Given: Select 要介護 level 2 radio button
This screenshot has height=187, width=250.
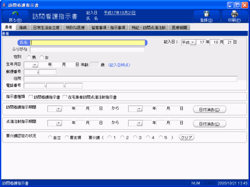Looking at the screenshot, I should click(x=122, y=138).
